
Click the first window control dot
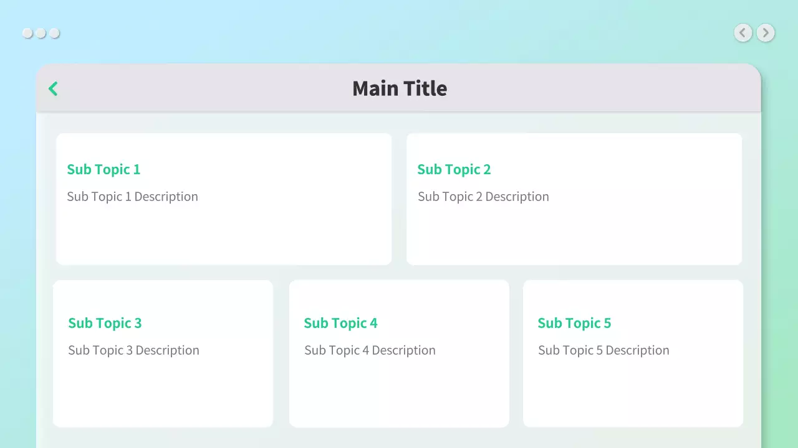[27, 33]
